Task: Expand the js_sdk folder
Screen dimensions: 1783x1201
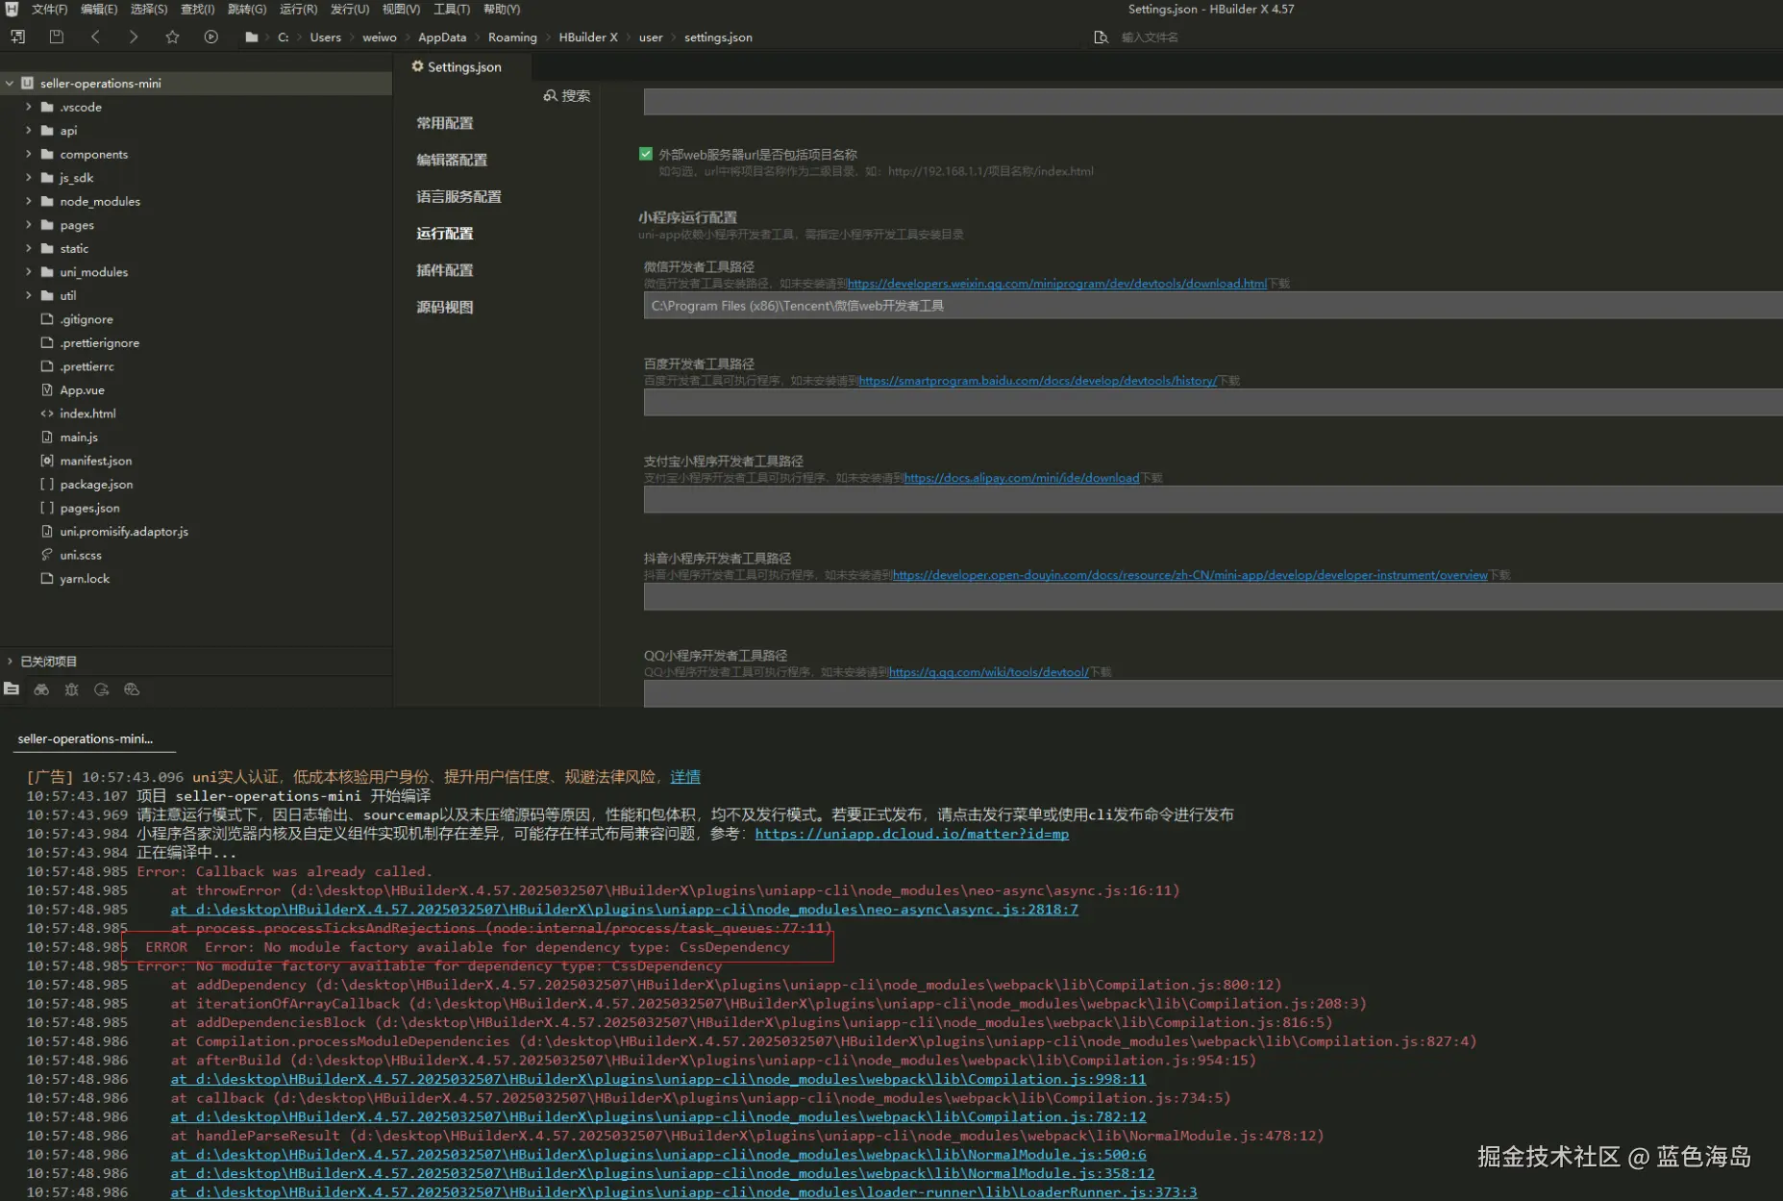Action: point(28,177)
